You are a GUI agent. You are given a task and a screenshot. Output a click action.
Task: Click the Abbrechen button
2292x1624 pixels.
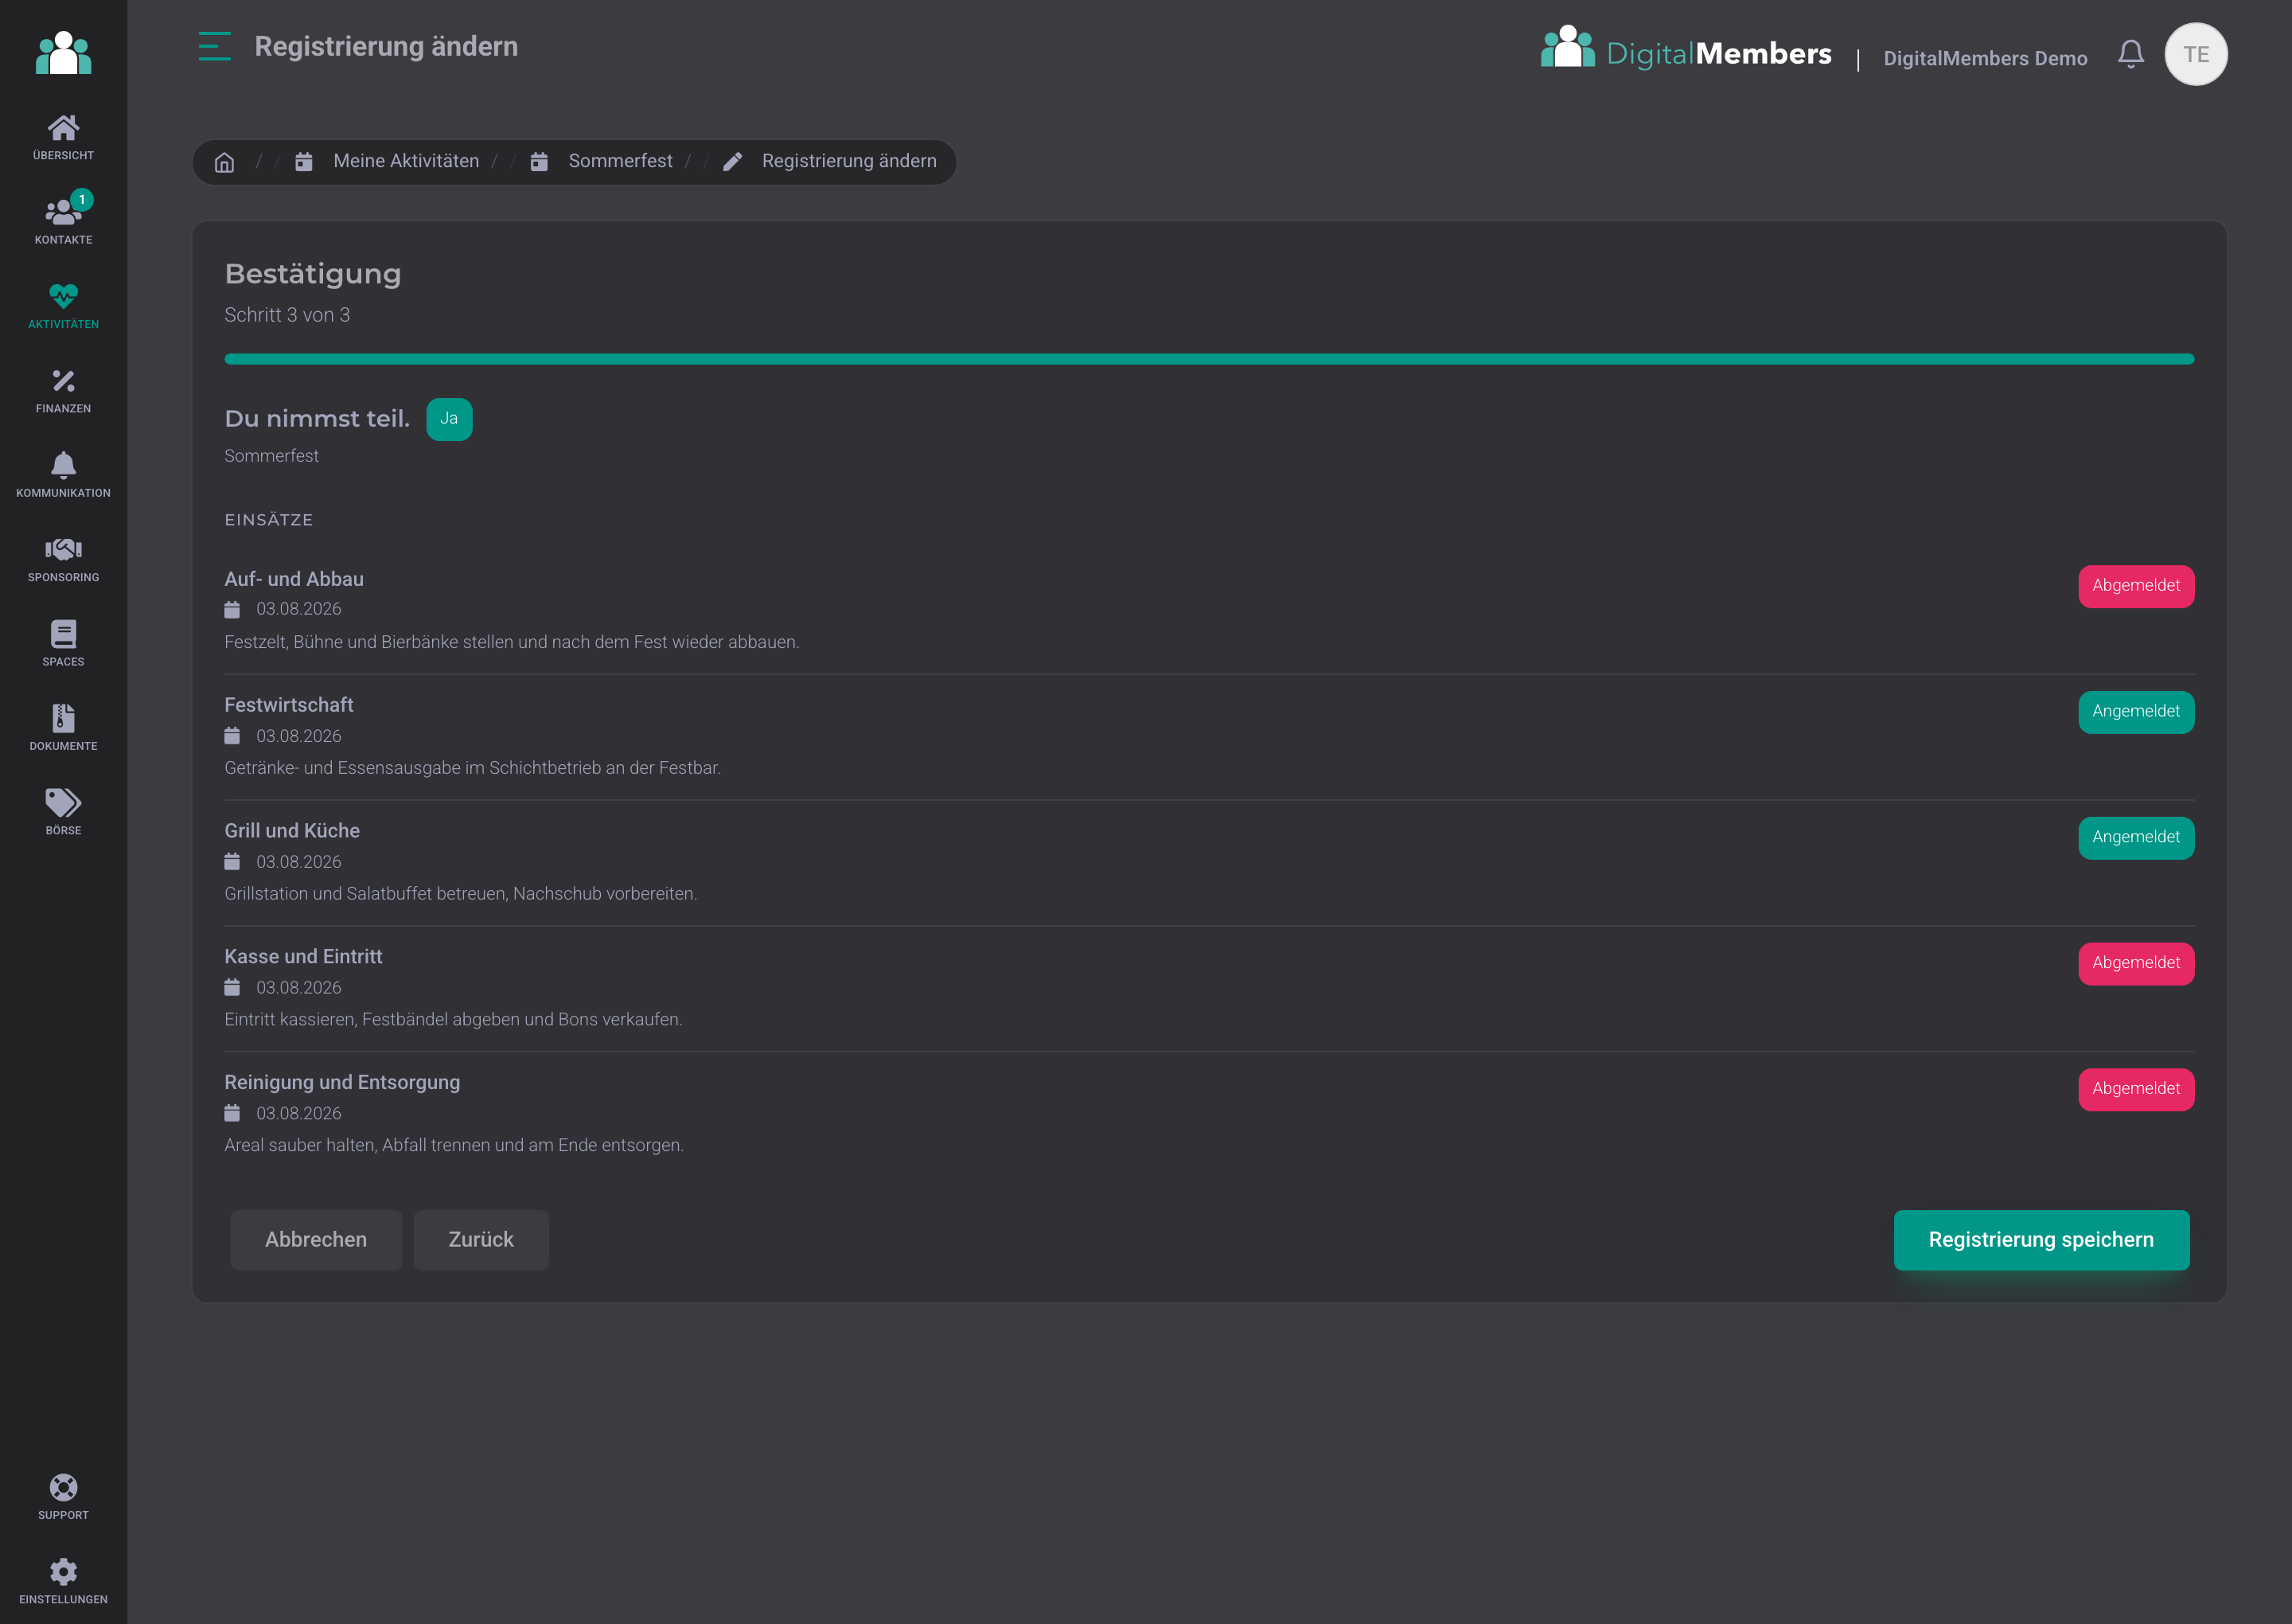[316, 1240]
